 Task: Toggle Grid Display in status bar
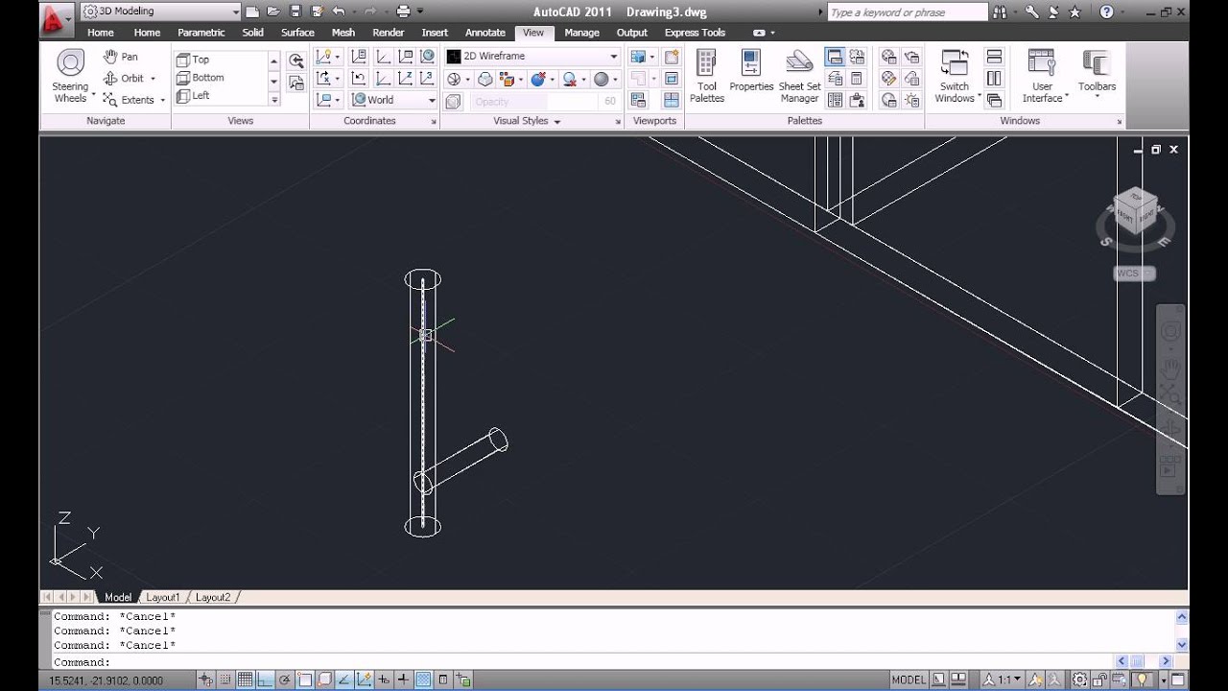245,679
